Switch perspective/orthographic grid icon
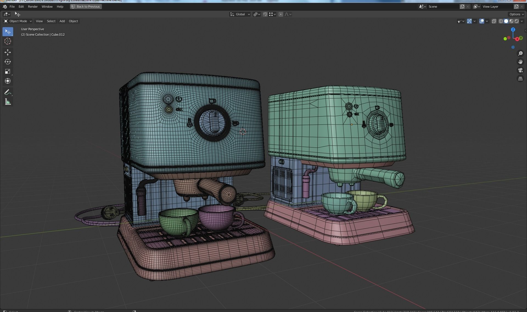Image resolution: width=527 pixels, height=312 pixels. tap(520, 79)
